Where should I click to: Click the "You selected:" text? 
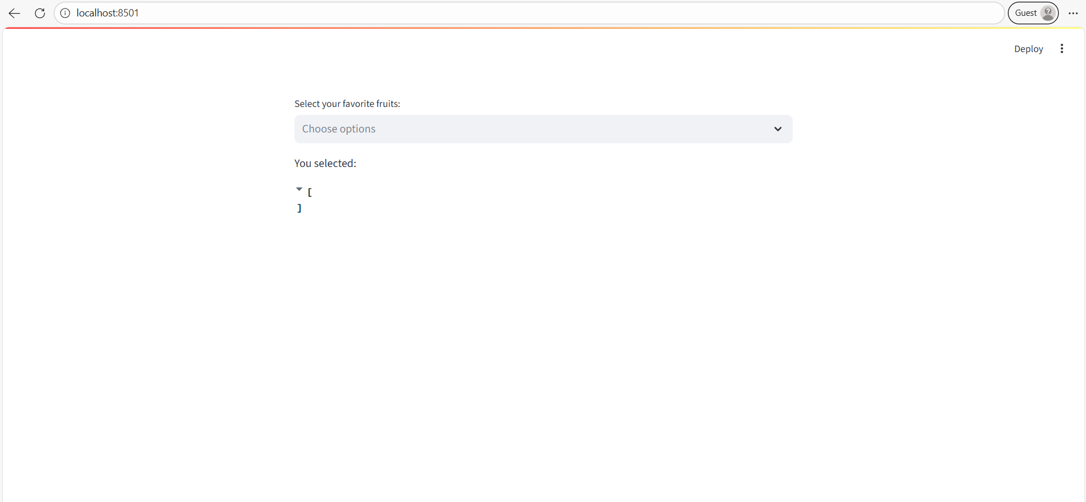point(325,164)
